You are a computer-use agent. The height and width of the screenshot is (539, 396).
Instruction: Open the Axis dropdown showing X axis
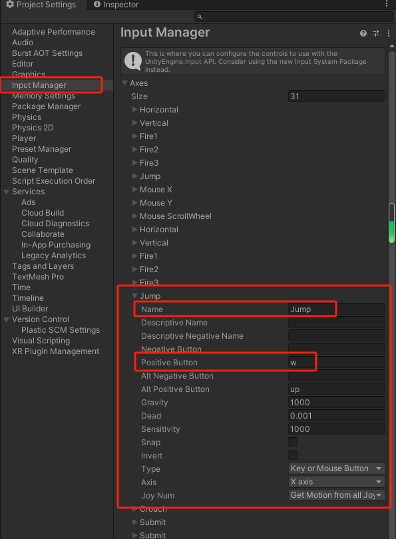[x=337, y=482]
